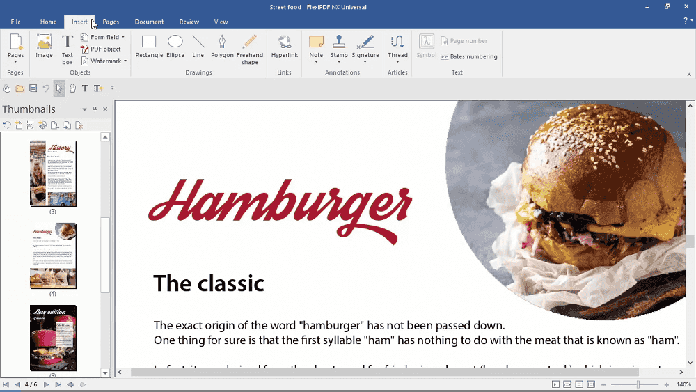Save the document with the floppy disk icon
Image resolution: width=696 pixels, height=392 pixels.
(33, 88)
